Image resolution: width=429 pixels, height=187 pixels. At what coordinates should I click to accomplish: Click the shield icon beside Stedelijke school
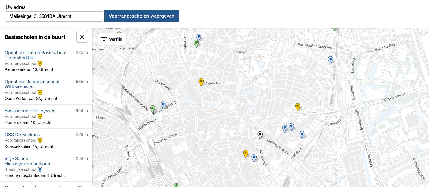click(x=40, y=169)
